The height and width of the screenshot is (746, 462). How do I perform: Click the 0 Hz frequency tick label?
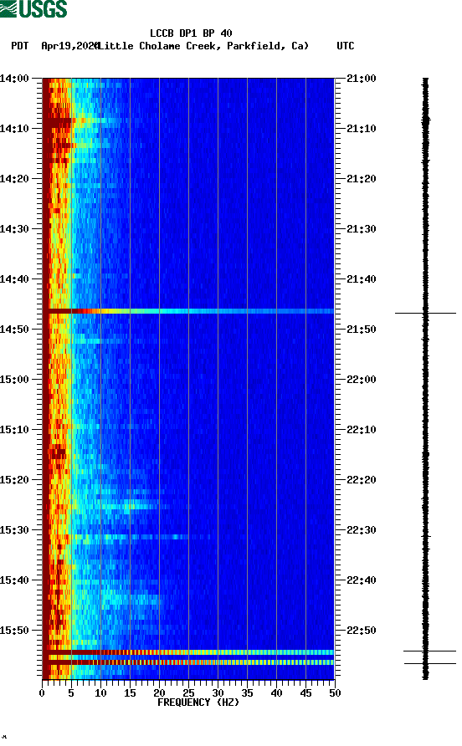pyautogui.click(x=42, y=693)
